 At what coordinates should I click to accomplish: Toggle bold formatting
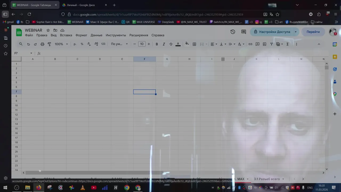click(157, 44)
